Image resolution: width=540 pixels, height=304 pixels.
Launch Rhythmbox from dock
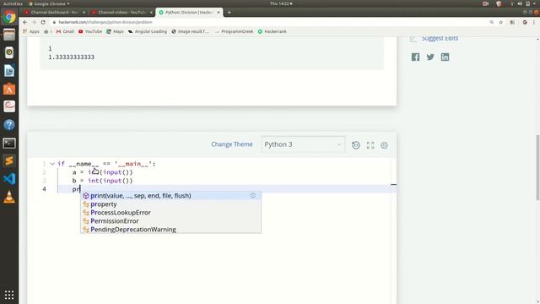click(x=9, y=52)
